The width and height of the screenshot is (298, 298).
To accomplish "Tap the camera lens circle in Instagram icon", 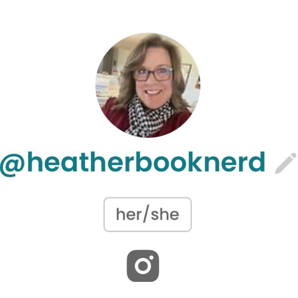I will pos(142,266).
